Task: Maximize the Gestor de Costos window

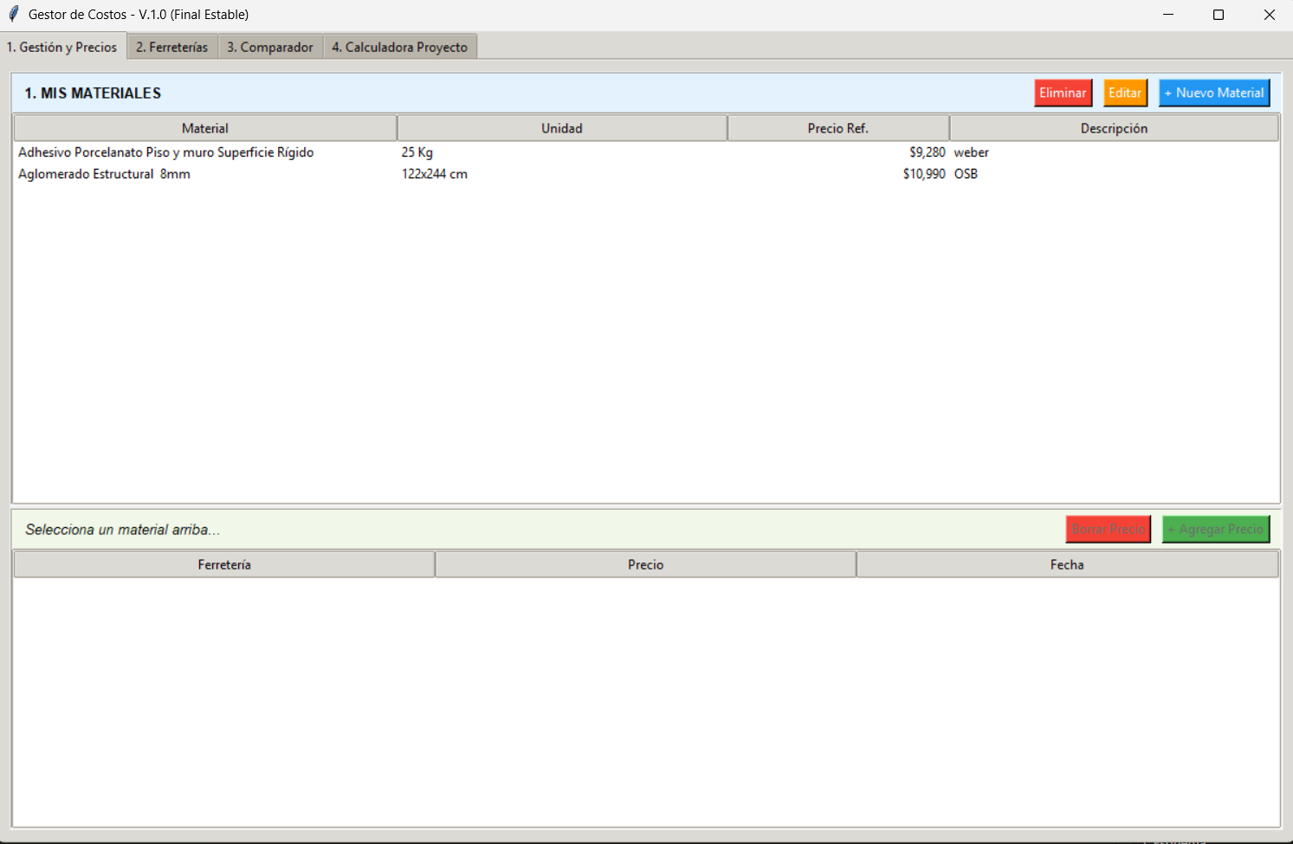Action: coord(1218,15)
